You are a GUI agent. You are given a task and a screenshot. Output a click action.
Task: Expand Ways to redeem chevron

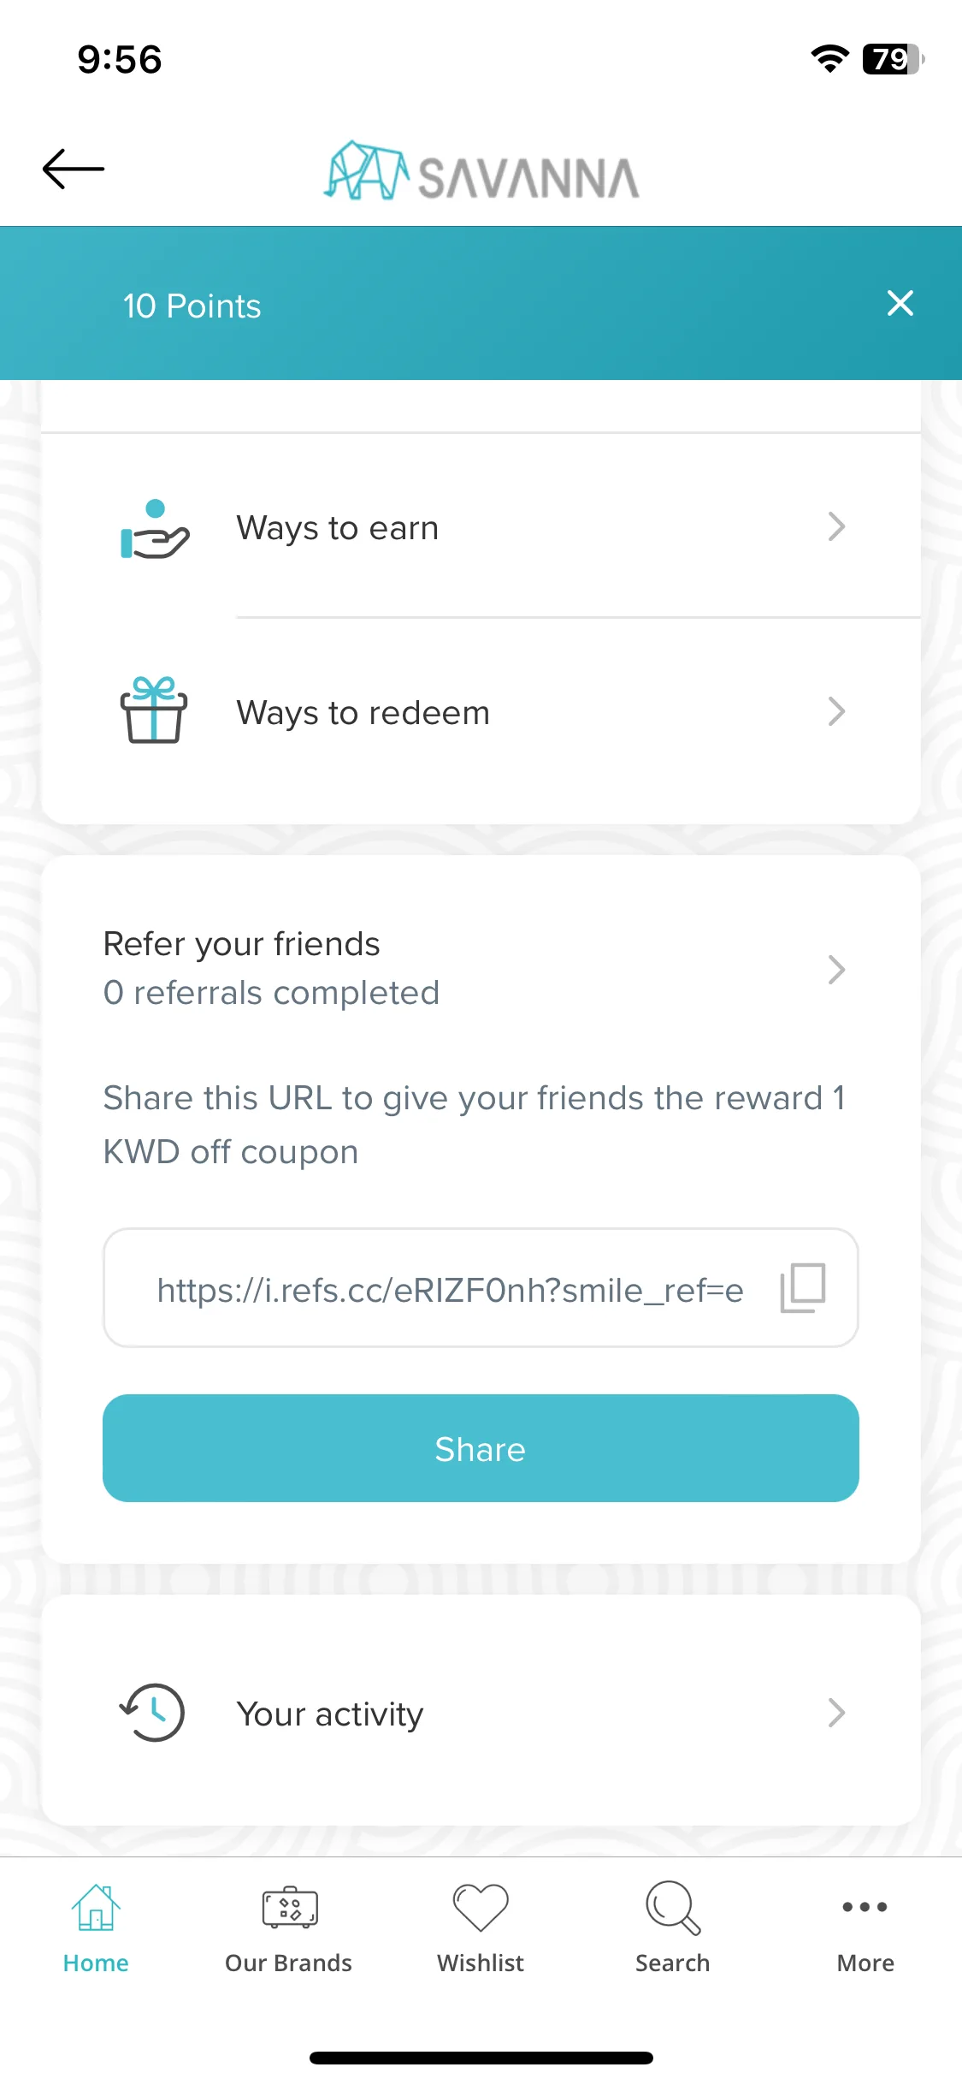click(836, 711)
